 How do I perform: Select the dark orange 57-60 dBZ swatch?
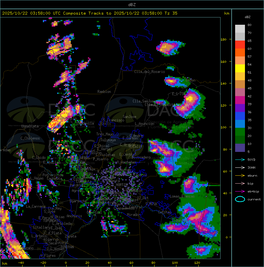coord(240,53)
